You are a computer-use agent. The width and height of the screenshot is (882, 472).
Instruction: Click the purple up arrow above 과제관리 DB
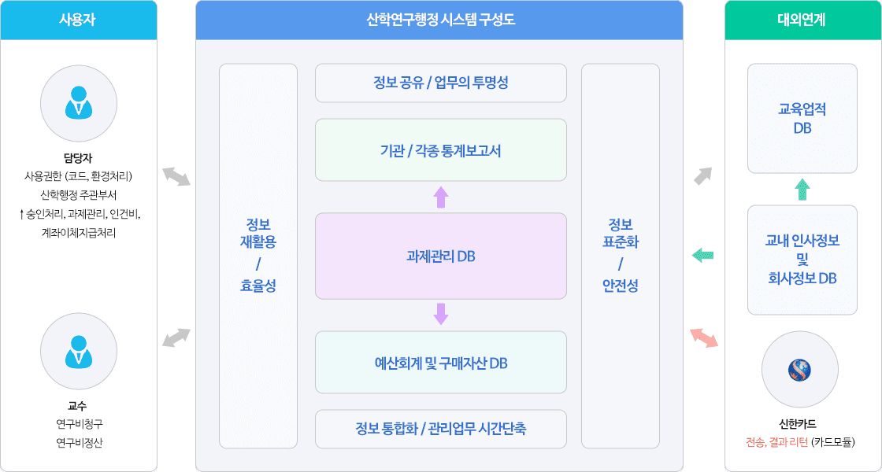(440, 197)
